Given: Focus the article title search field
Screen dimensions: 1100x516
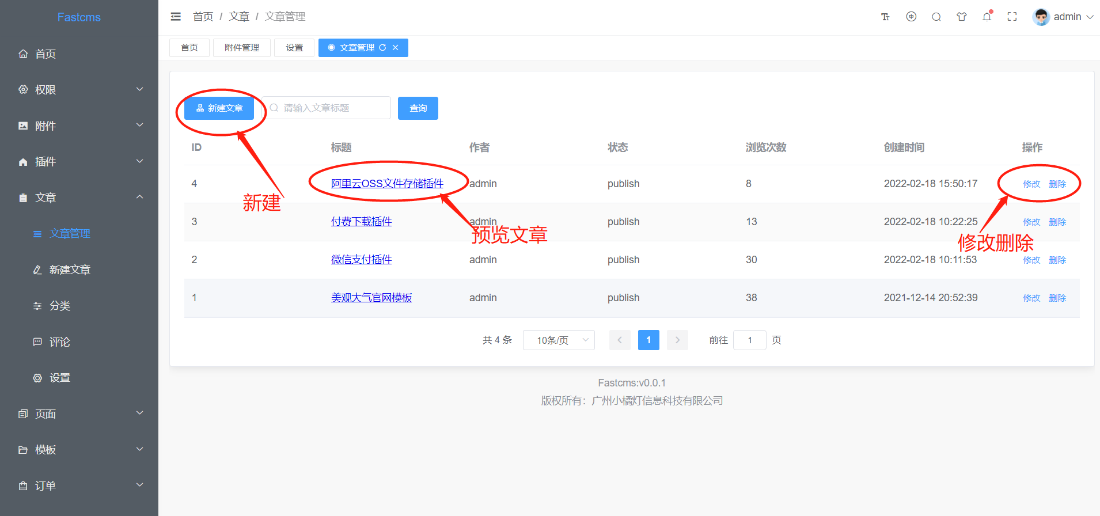Looking at the screenshot, I should tap(327, 108).
